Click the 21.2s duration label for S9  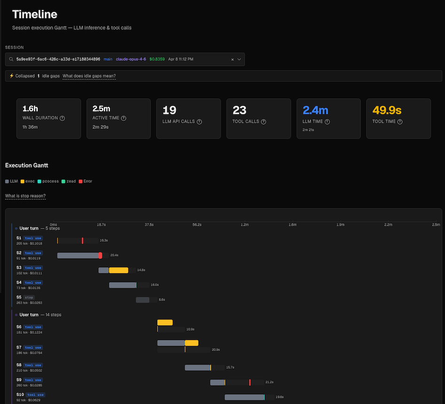click(269, 382)
